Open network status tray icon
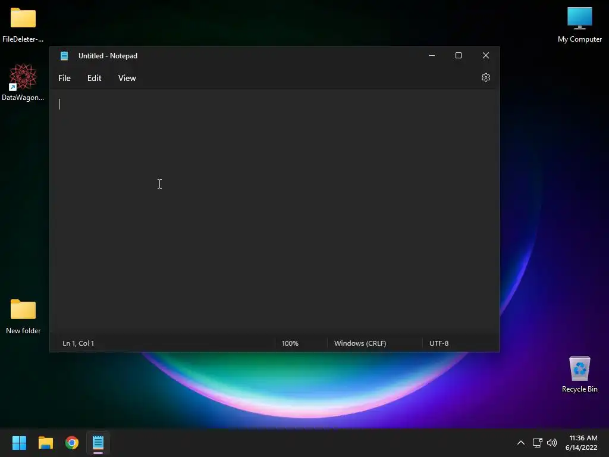 point(537,443)
